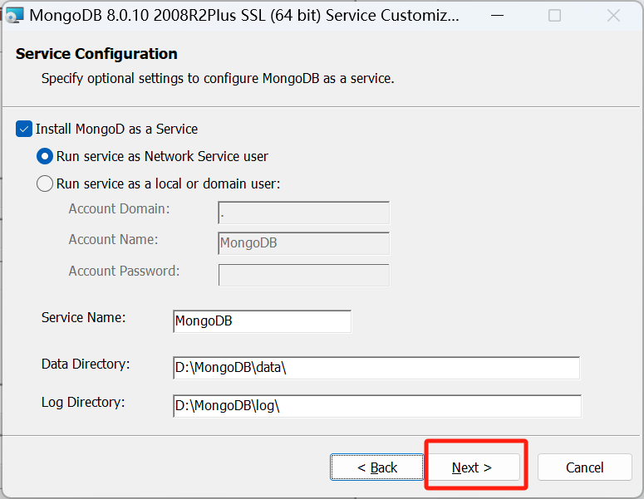Edit the Service Name field

point(262,320)
